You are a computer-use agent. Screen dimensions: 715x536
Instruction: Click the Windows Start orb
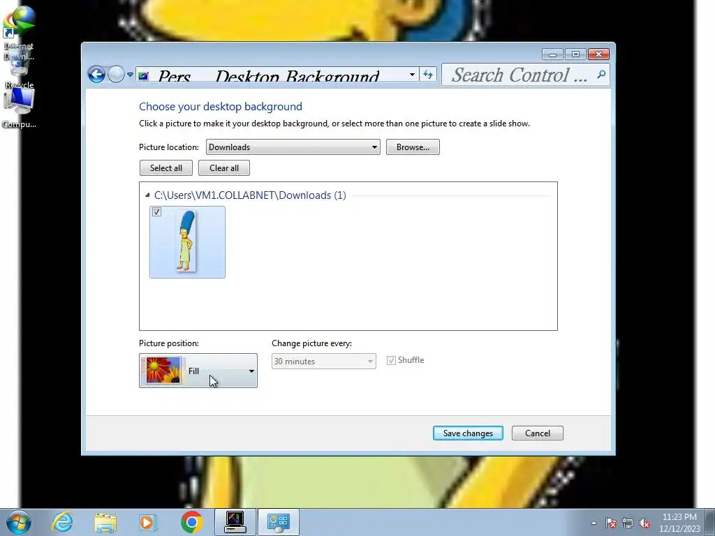(x=19, y=522)
